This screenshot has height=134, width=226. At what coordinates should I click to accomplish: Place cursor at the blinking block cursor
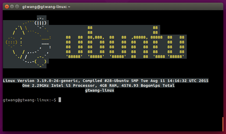[x=60, y=100]
